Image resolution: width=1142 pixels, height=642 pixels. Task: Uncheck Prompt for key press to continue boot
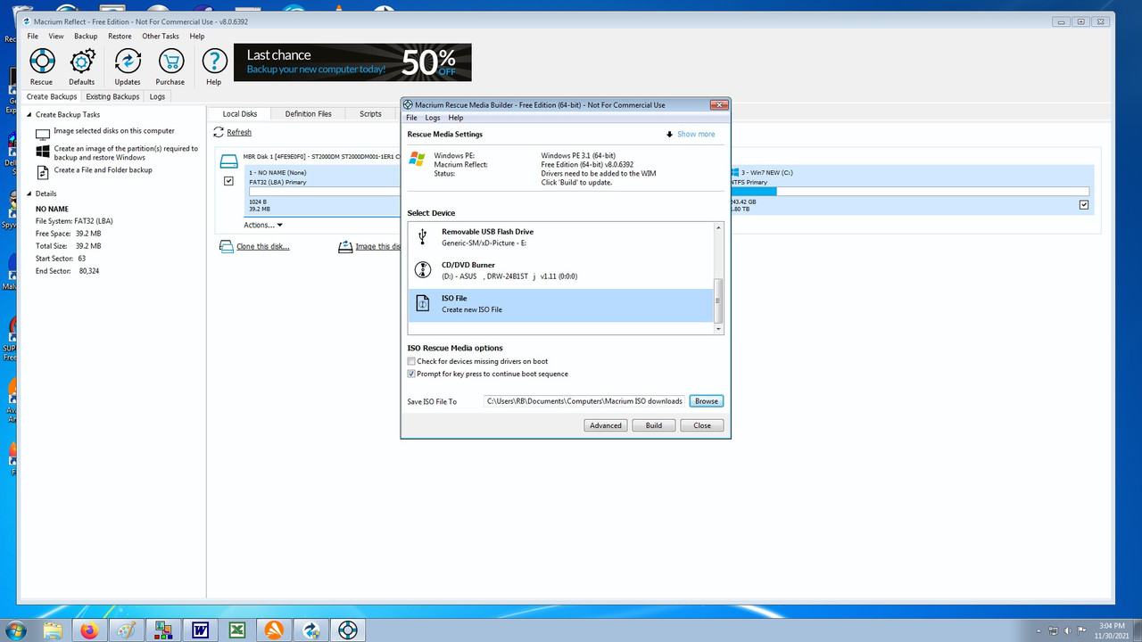[411, 374]
